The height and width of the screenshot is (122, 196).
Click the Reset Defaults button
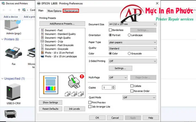(x=50, y=109)
